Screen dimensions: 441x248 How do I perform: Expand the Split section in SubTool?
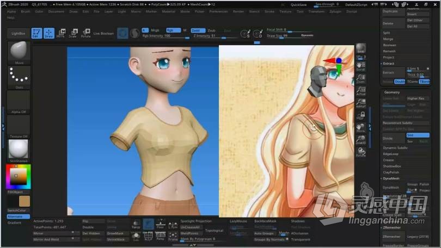pos(387,33)
